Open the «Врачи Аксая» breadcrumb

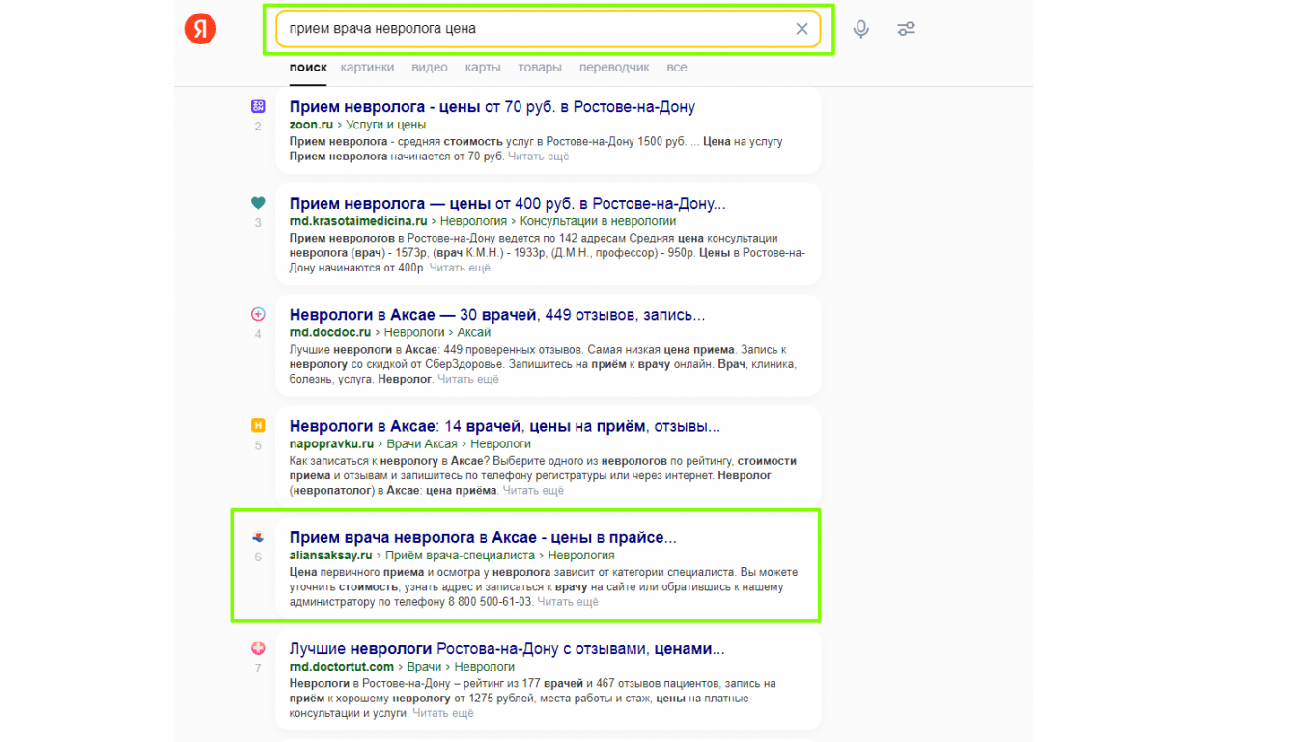422,443
